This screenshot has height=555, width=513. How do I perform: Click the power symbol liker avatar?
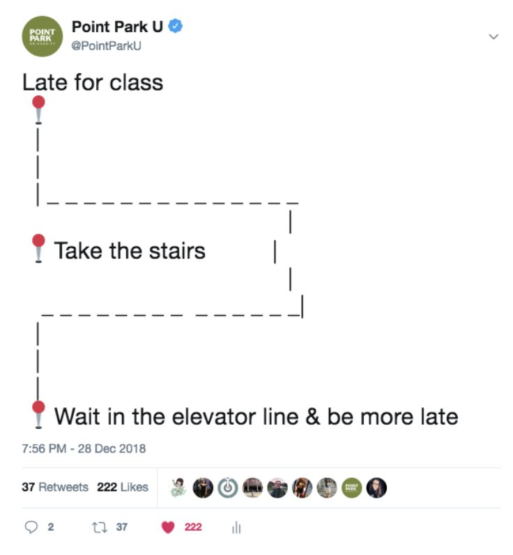pos(227,488)
